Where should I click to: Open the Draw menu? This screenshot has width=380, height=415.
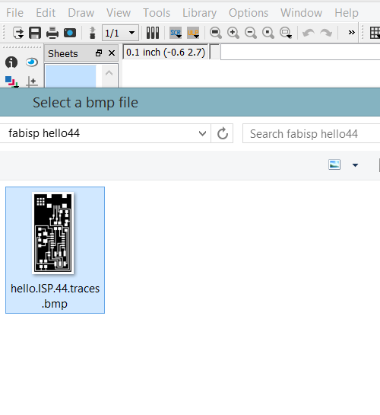click(81, 13)
